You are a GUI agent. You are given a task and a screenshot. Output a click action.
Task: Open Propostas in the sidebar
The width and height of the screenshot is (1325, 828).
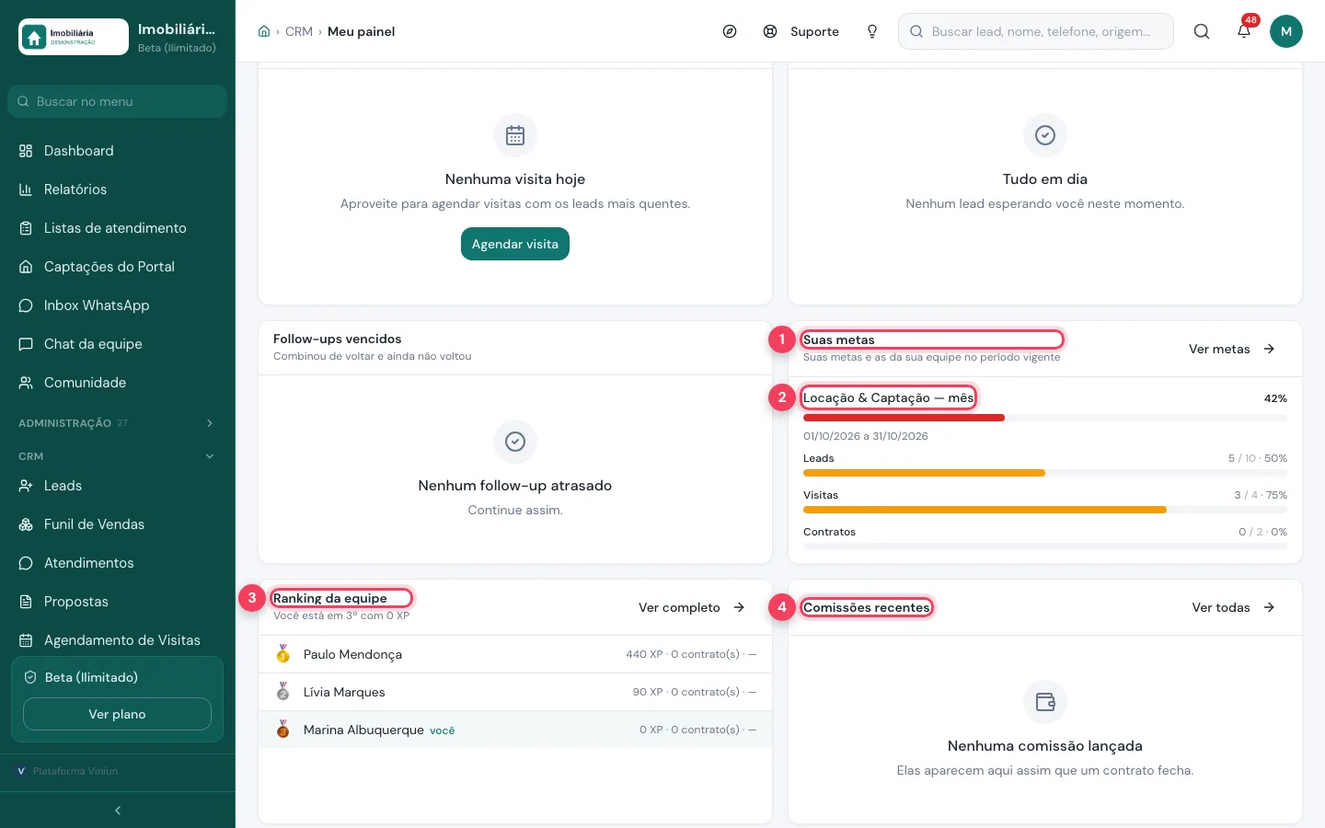(x=118, y=602)
